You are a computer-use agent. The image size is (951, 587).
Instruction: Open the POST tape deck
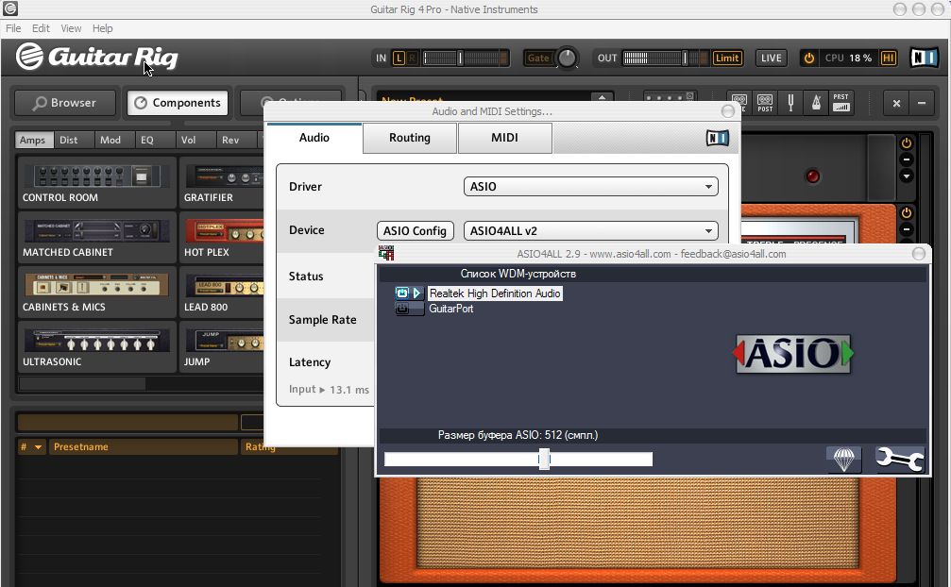point(765,103)
